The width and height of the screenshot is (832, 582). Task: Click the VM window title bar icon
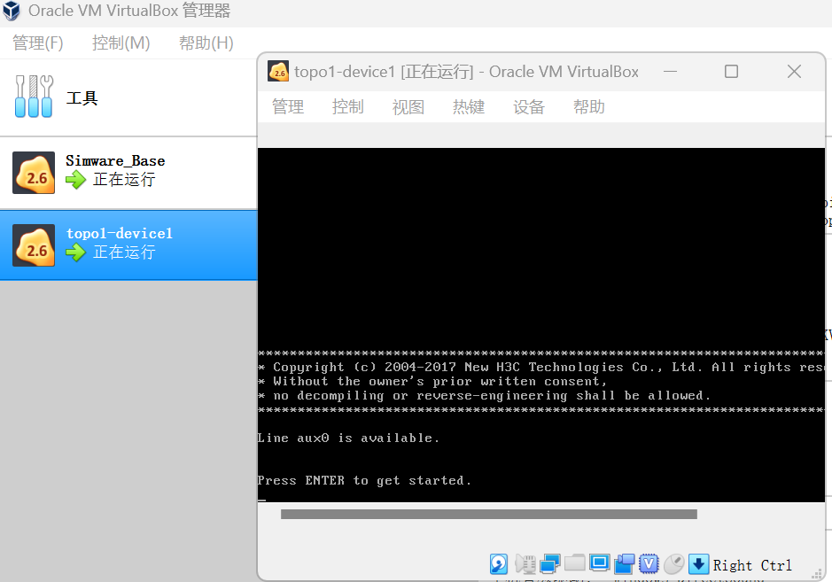pos(278,71)
